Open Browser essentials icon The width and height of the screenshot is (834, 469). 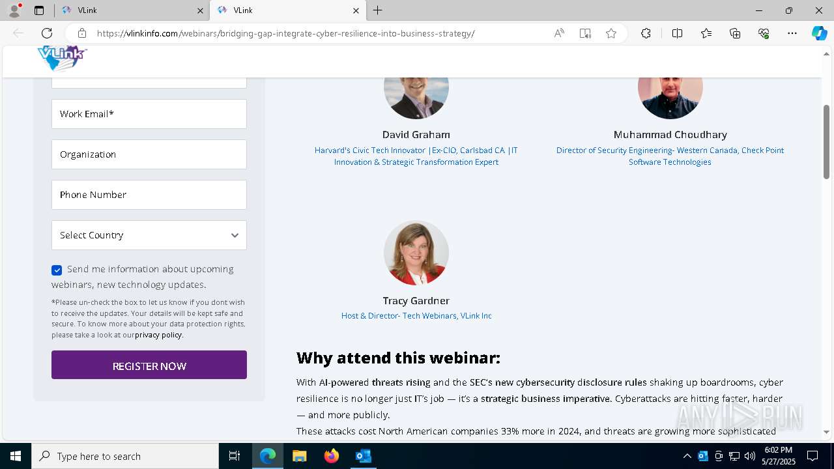[x=764, y=33]
